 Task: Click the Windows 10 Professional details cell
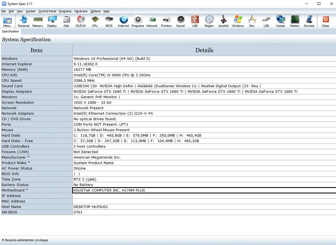point(204,58)
